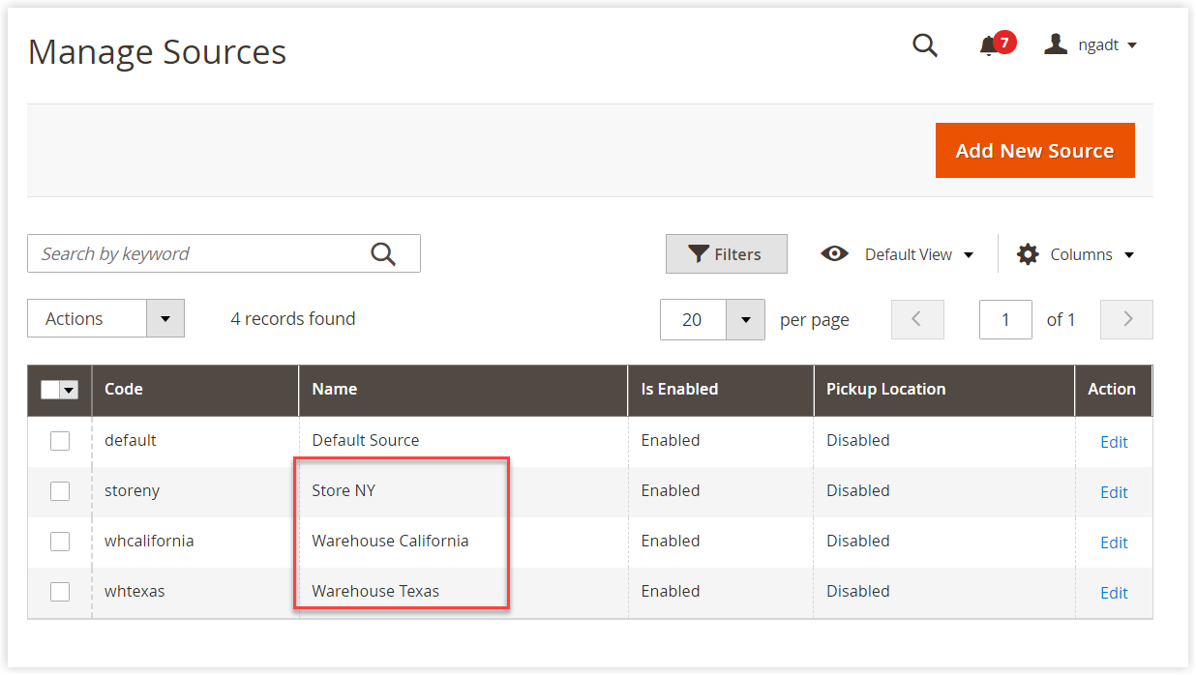The image size is (1196, 675).
Task: Click the Add New Source button
Action: click(x=1034, y=150)
